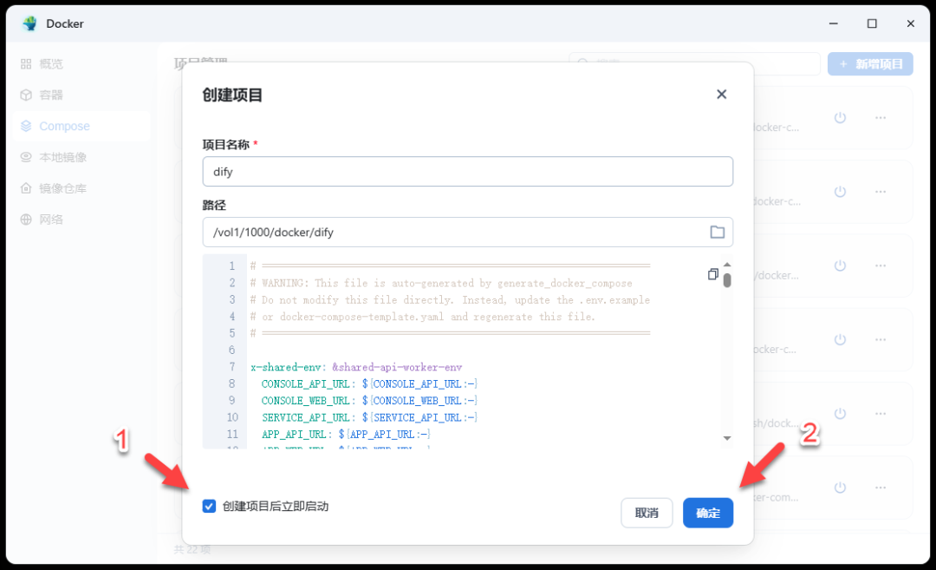The image size is (936, 570).
Task: Click the search box in the project management header
Action: click(694, 63)
